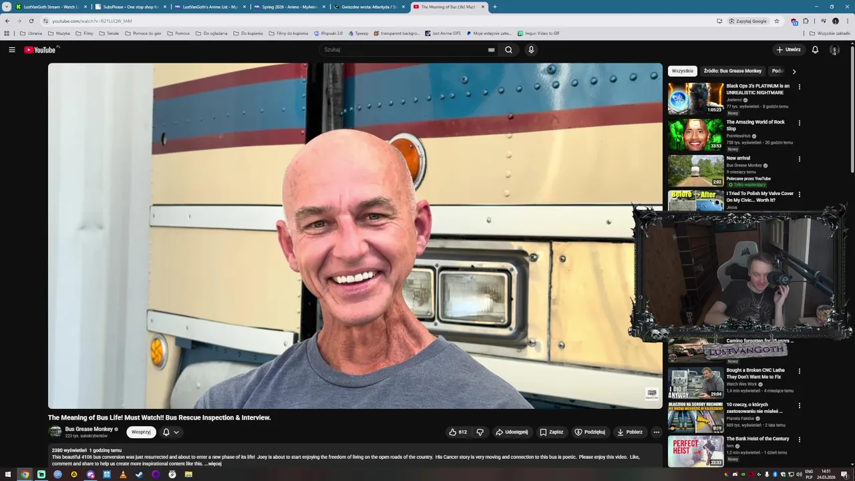Image resolution: width=855 pixels, height=481 pixels.
Task: Open Windows Start menu
Action: tap(8, 474)
